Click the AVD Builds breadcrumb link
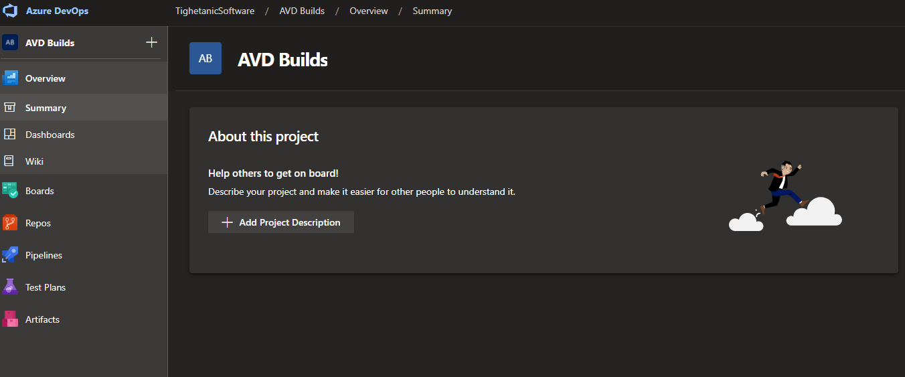Viewport: 905px width, 377px height. pos(302,11)
